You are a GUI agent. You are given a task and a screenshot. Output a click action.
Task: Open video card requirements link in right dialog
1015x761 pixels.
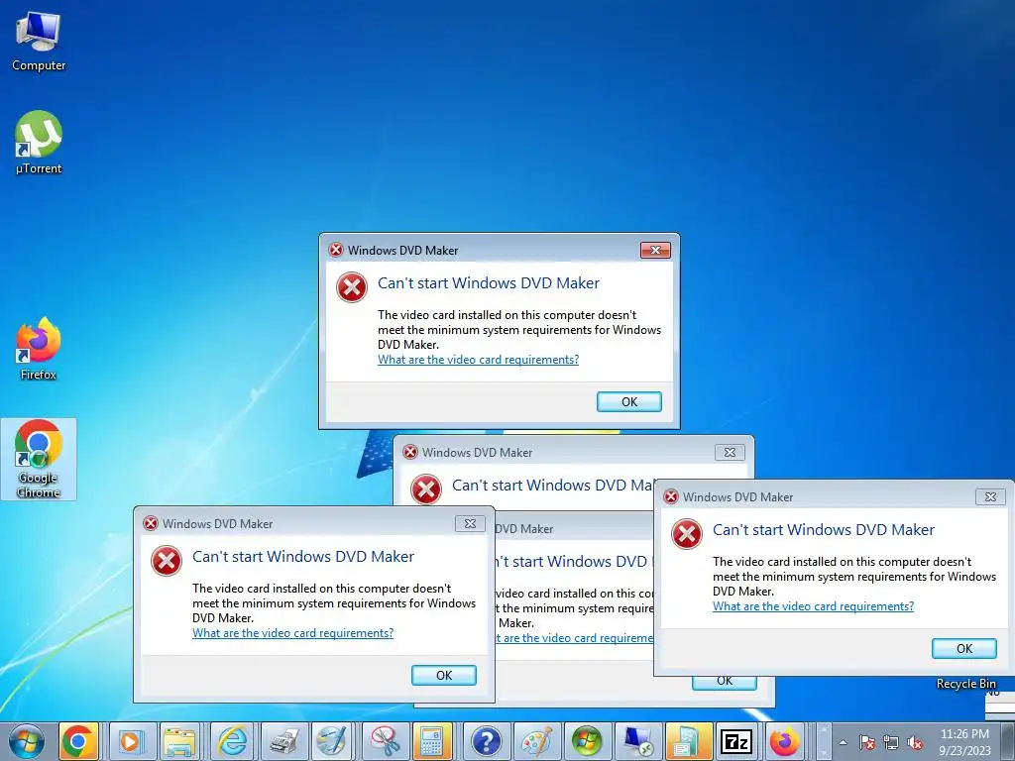click(x=814, y=606)
